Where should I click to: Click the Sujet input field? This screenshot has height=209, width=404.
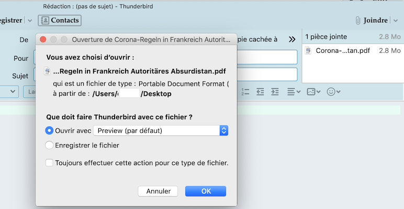click(x=267, y=74)
